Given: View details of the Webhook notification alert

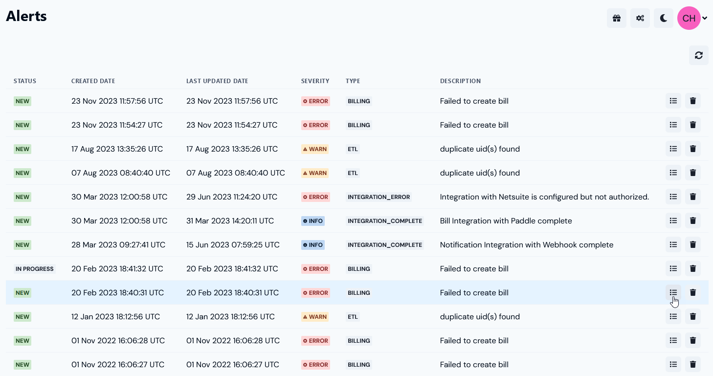Looking at the screenshot, I should 673,244.
